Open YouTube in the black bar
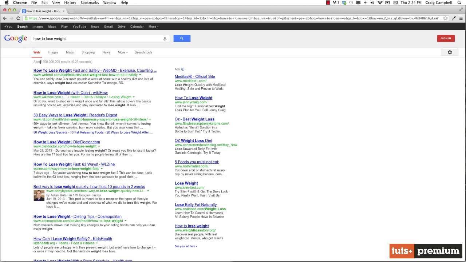 tap(79, 27)
